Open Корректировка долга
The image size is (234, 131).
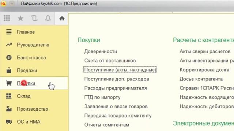[x=204, y=70]
